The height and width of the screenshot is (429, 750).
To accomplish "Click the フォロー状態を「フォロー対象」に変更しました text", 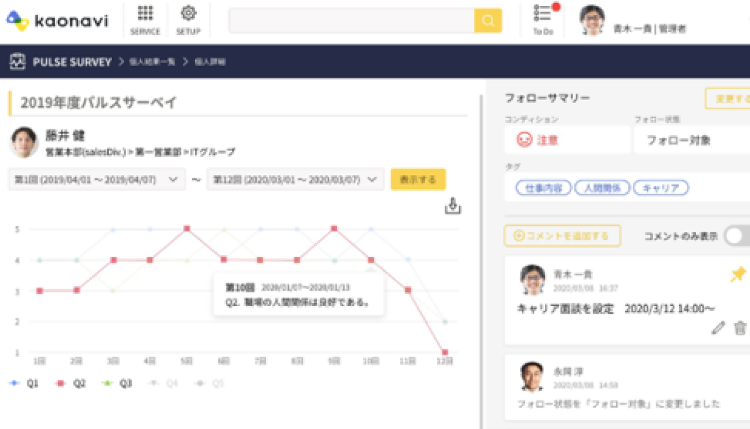I will click(x=618, y=404).
